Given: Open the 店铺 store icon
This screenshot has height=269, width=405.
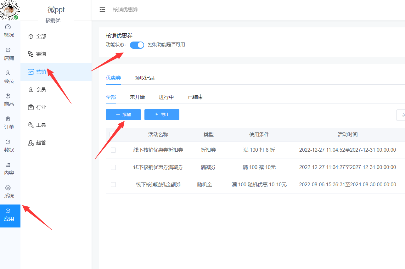Looking at the screenshot, I should (x=8, y=50).
